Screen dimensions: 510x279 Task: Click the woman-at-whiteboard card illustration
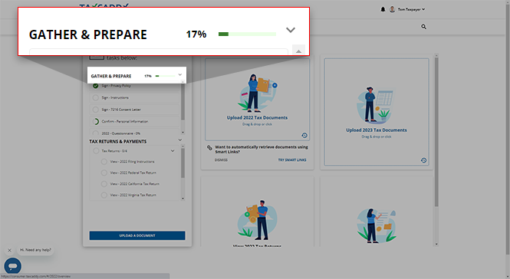click(377, 226)
